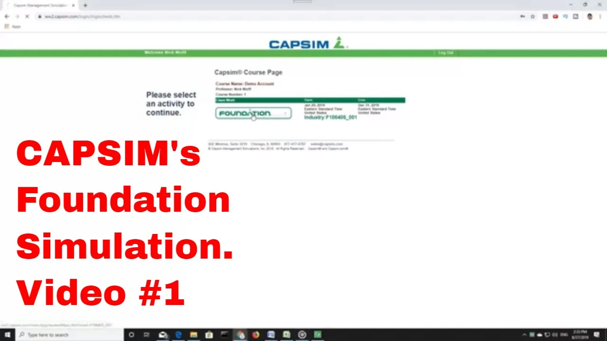Click the blue extension icon
The width and height of the screenshot is (607, 341).
coord(566,16)
